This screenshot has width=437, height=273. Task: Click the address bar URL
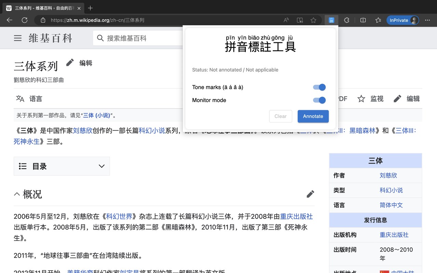[98, 20]
